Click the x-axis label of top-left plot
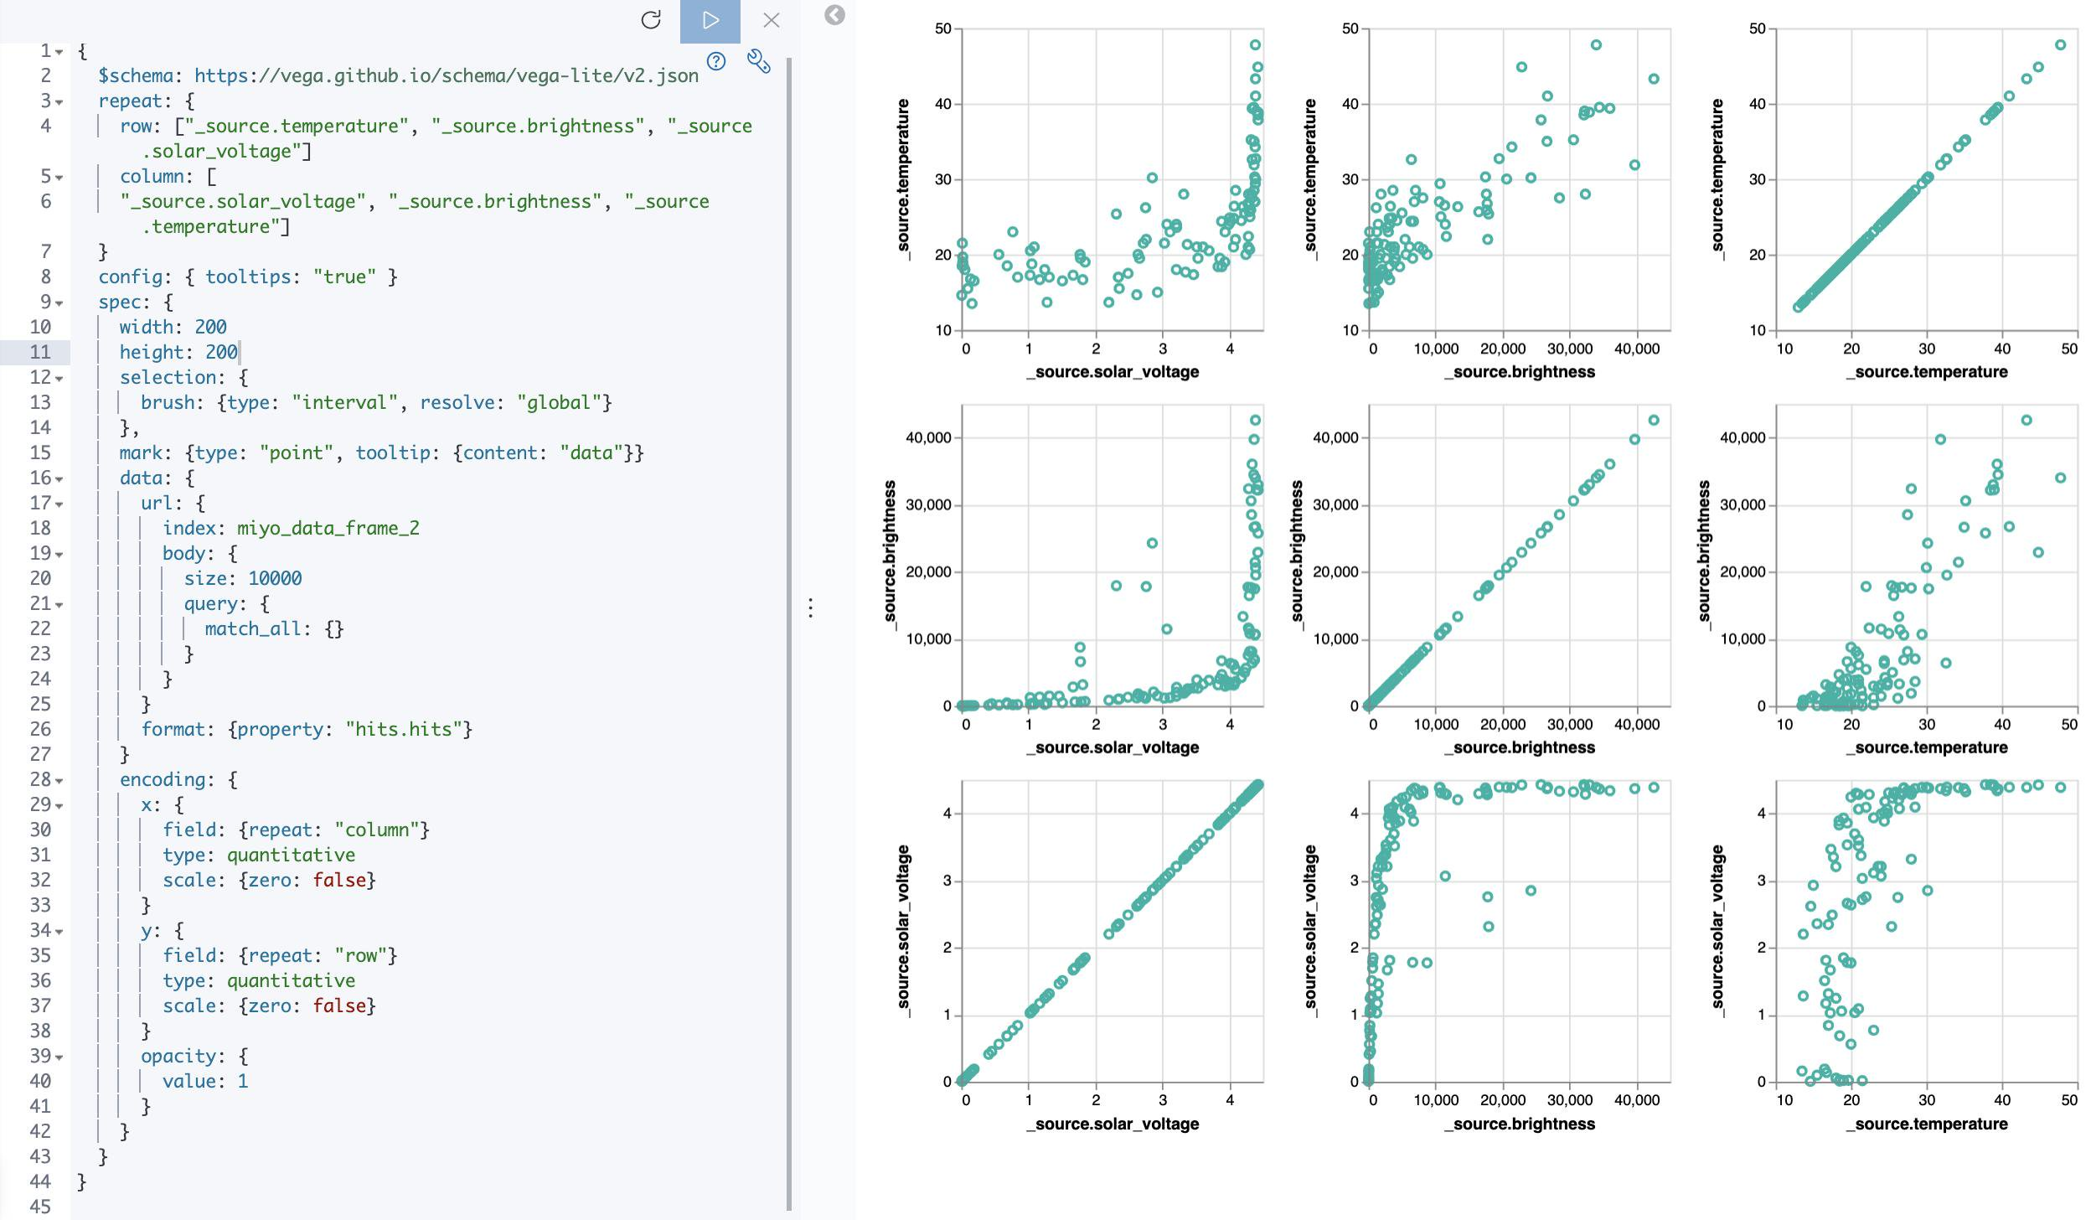 (x=1113, y=372)
